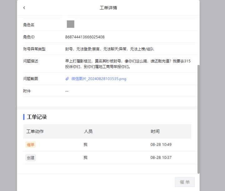Click the 时间 column header
This screenshot has height=191, width=225.
click(x=155, y=131)
